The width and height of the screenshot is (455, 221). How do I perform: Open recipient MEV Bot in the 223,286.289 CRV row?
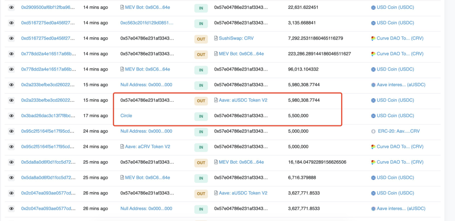click(x=241, y=54)
